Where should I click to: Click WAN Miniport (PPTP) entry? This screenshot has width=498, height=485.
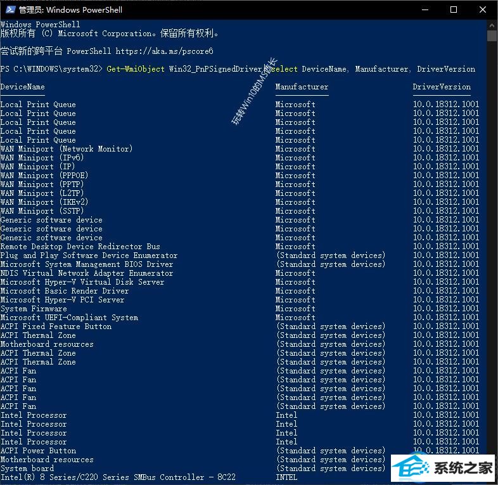pyautogui.click(x=42, y=184)
